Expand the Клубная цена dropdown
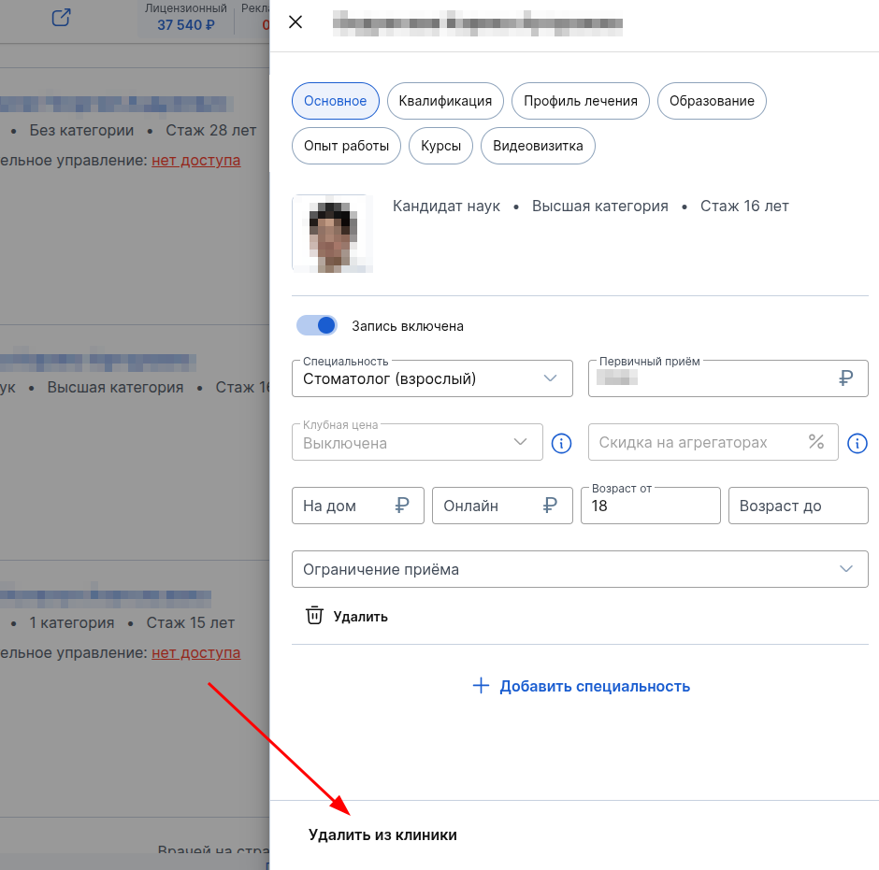The height and width of the screenshot is (870, 879). [417, 443]
